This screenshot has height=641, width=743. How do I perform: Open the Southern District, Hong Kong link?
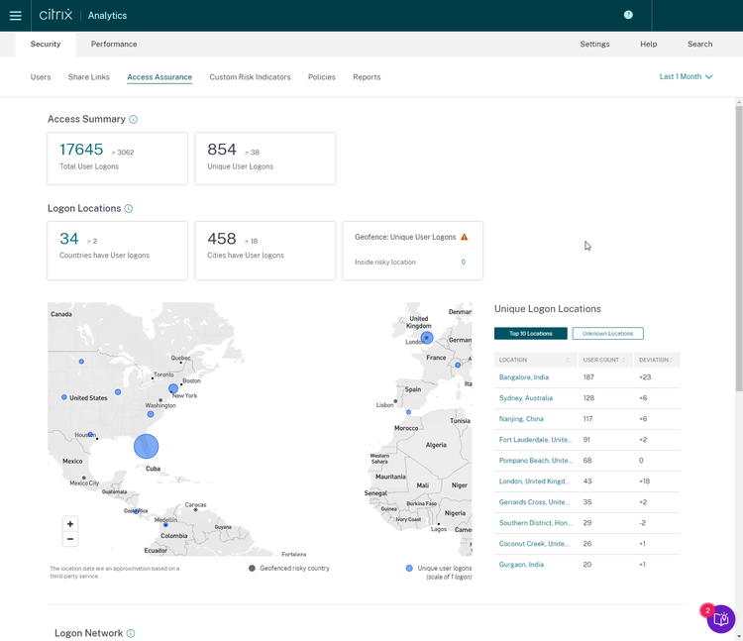535,523
